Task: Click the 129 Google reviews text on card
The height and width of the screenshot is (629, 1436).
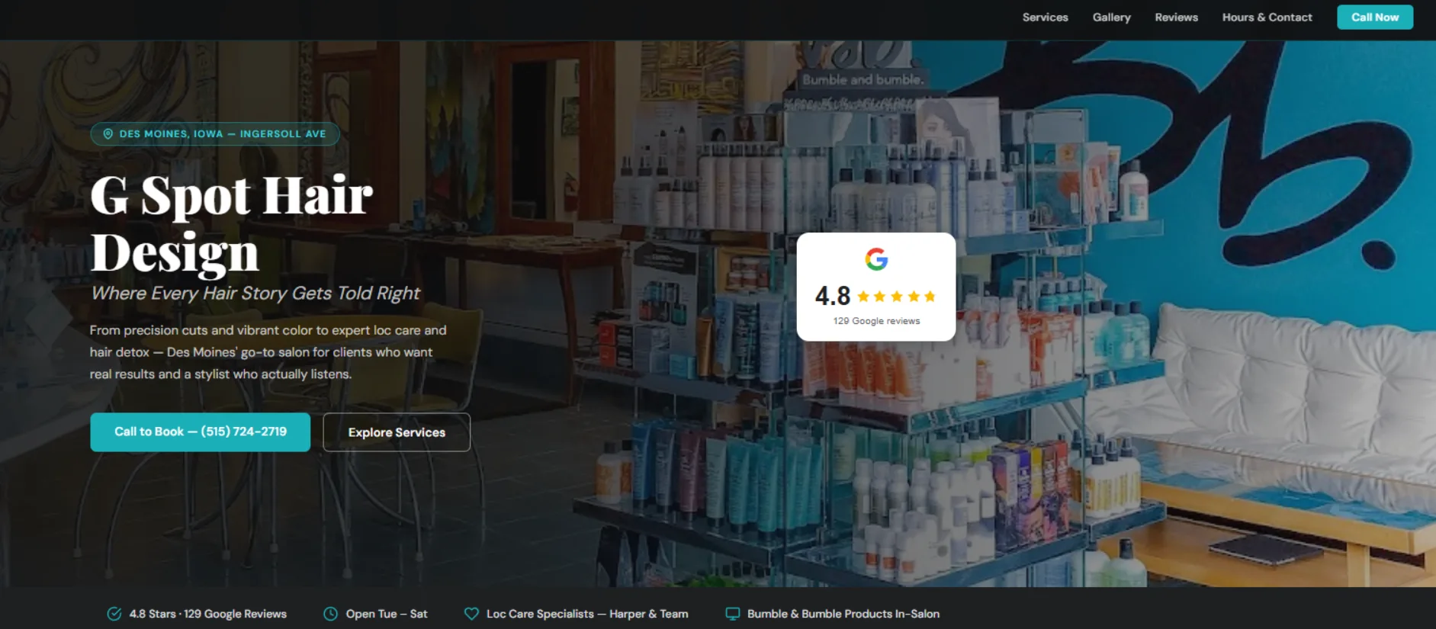Action: [x=876, y=321]
